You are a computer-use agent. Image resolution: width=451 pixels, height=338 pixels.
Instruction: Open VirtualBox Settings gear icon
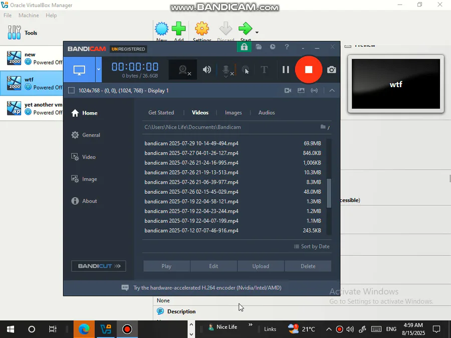tap(202, 30)
